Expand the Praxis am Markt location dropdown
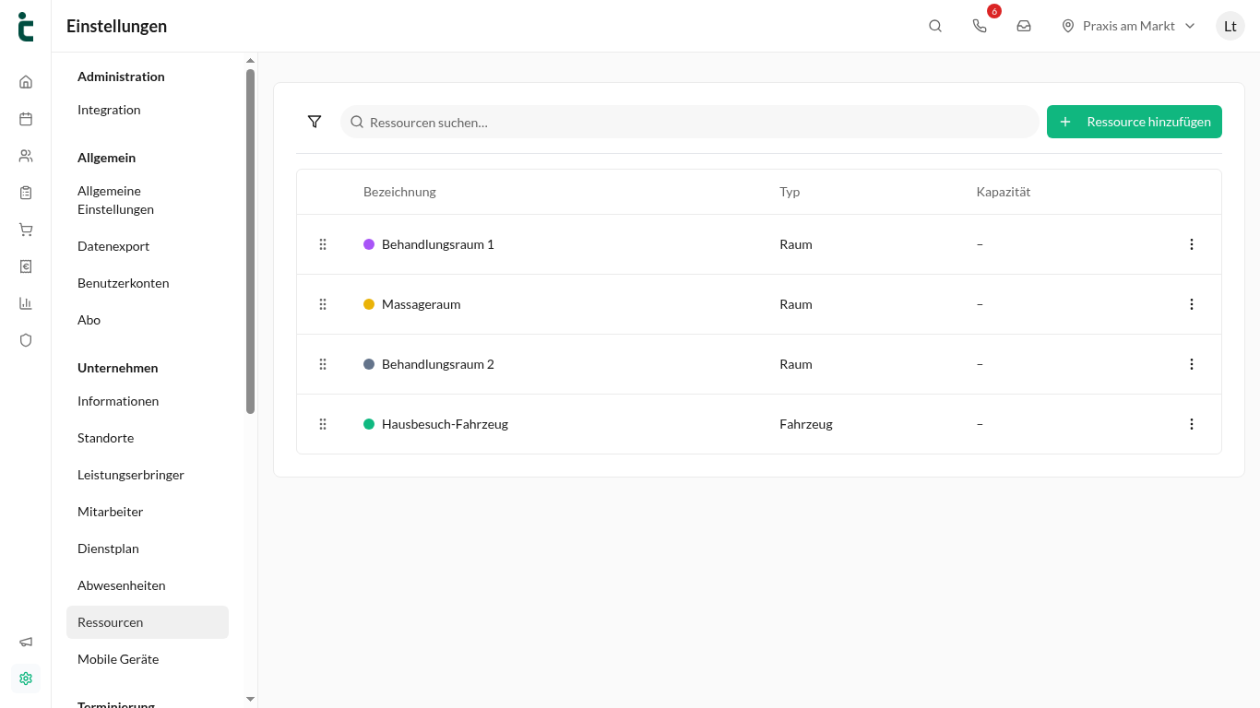The height and width of the screenshot is (708, 1260). coord(1128,26)
